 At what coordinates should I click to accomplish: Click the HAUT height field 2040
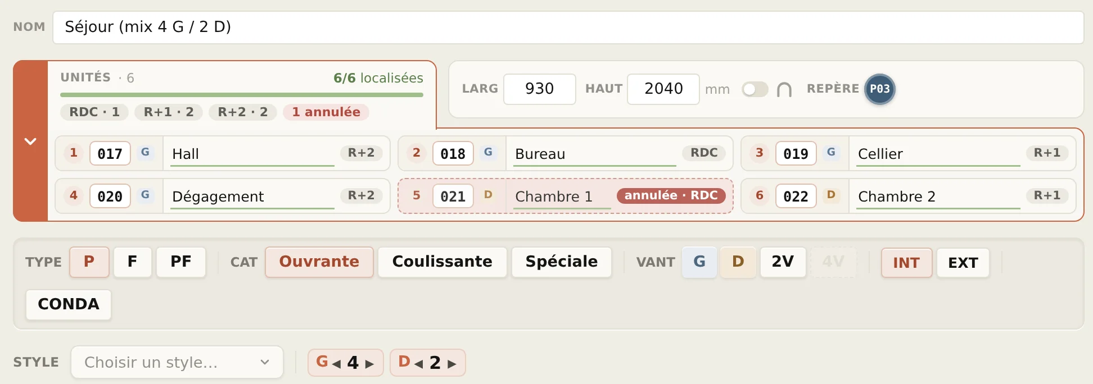(663, 89)
